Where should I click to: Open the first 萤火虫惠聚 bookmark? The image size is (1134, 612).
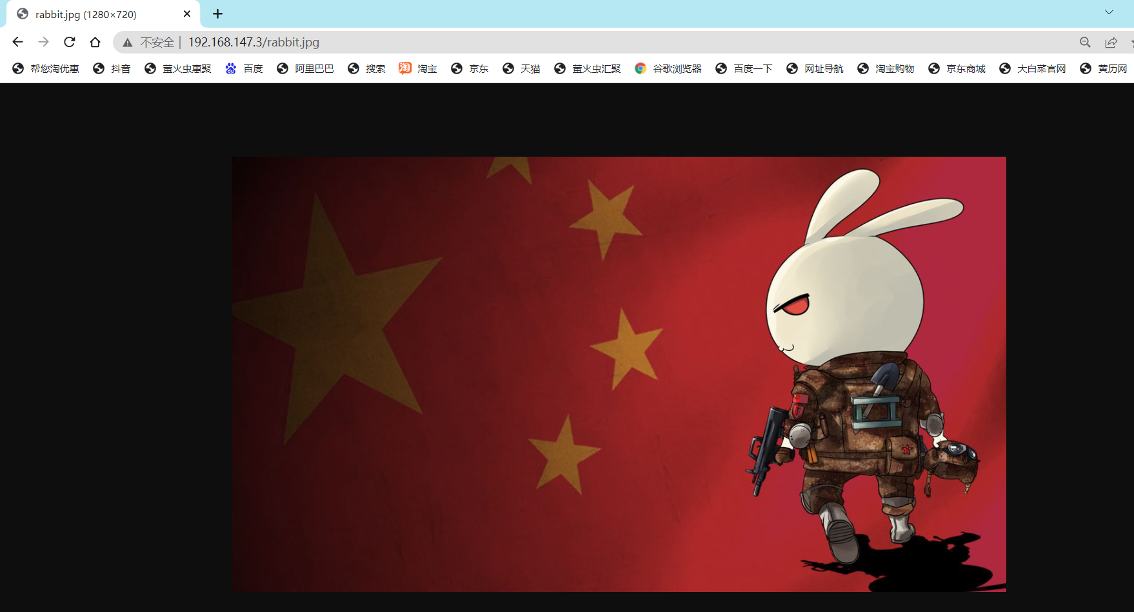click(x=178, y=68)
